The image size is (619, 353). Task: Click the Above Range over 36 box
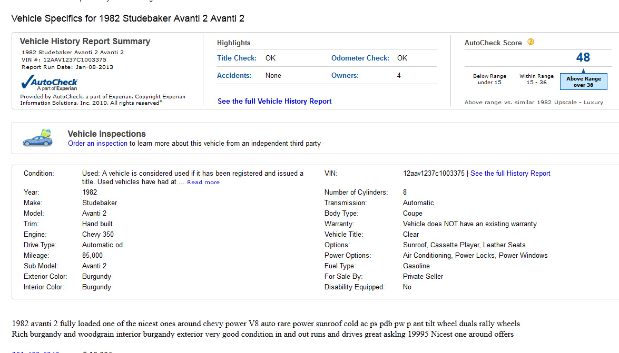583,82
